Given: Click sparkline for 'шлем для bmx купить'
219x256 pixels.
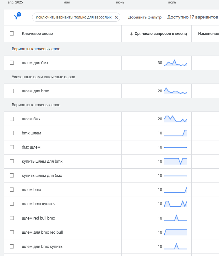Looking at the screenshot, I should (x=176, y=246).
